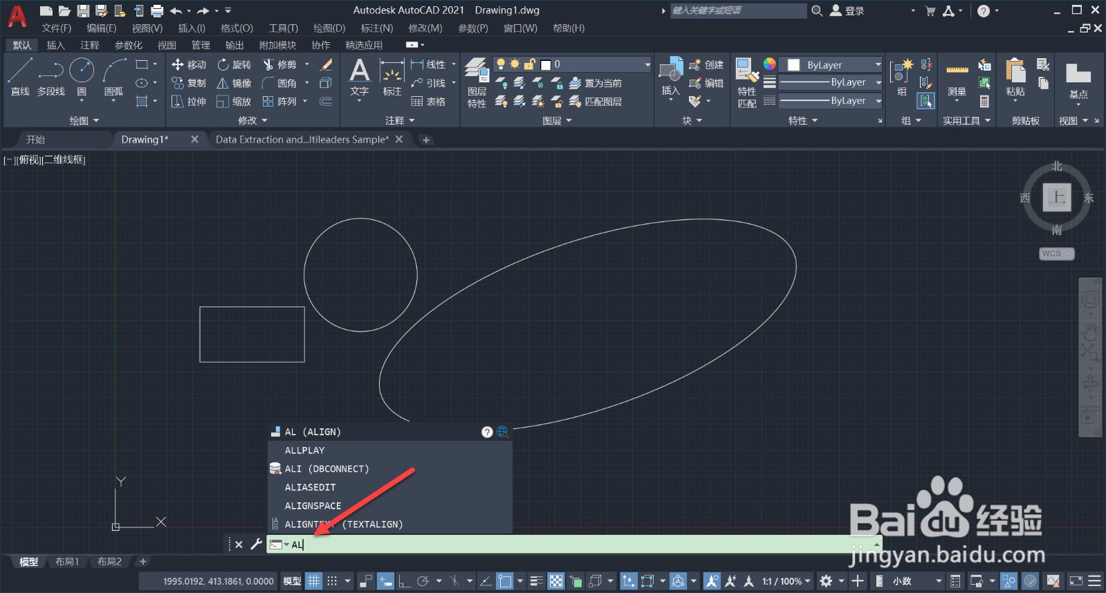Viewport: 1106px width, 593px height.
Task: Select the Arc (圆弧) tool
Action: tap(114, 77)
